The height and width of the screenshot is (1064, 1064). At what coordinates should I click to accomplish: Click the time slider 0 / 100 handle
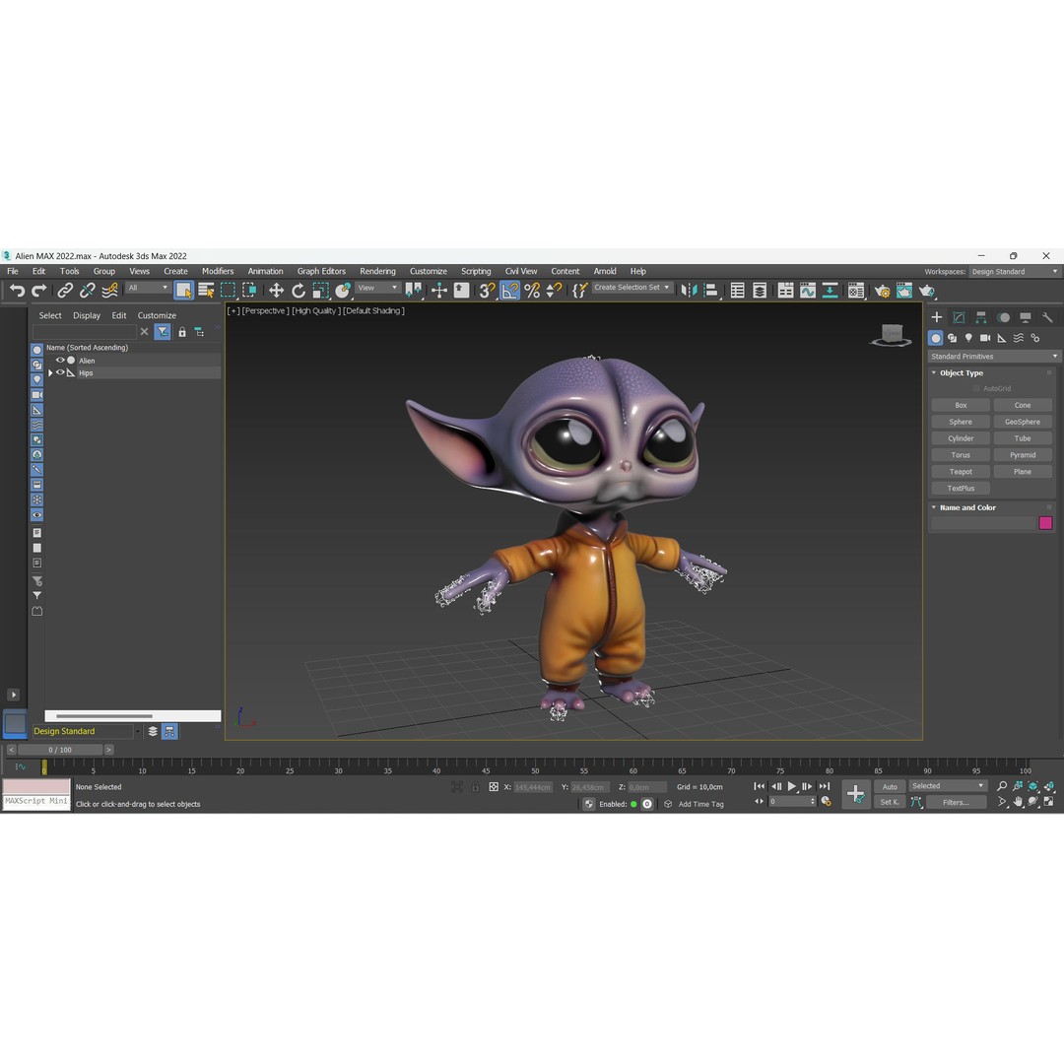tap(60, 750)
